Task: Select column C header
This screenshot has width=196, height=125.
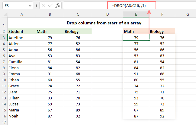Action: [x=78, y=14]
